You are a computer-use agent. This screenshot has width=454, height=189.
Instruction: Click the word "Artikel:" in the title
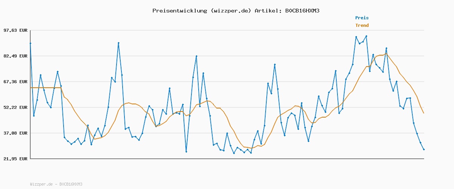(x=267, y=11)
